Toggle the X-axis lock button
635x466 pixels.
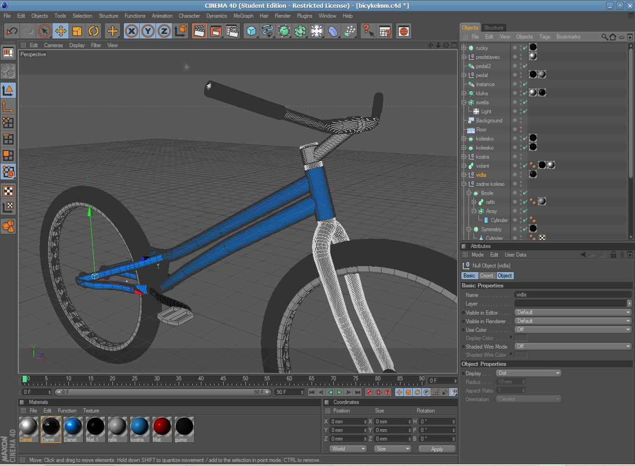pos(132,31)
